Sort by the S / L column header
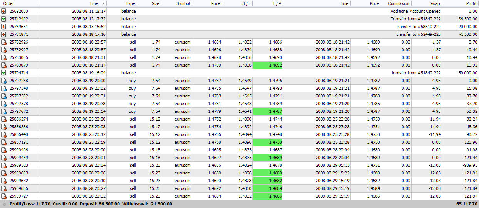 (x=237, y=3)
